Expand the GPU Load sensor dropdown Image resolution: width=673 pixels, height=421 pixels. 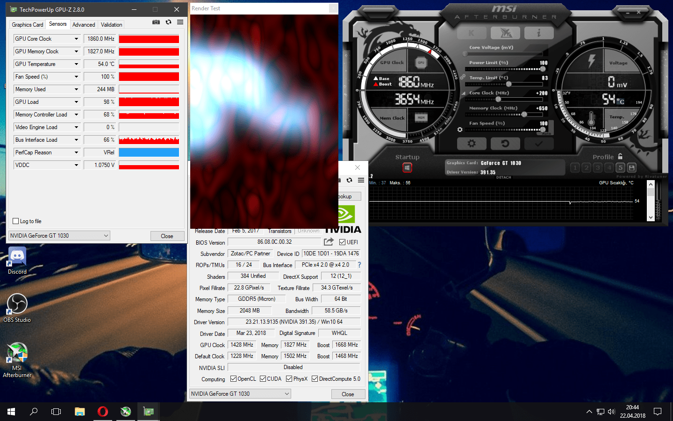tap(76, 102)
